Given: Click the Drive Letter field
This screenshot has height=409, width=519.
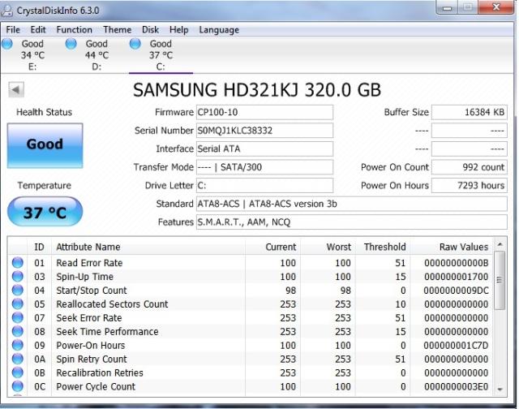Looking at the screenshot, I should coord(264,185).
